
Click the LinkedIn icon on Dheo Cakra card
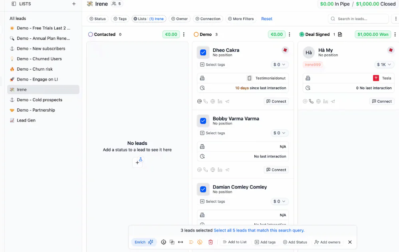coord(220,101)
